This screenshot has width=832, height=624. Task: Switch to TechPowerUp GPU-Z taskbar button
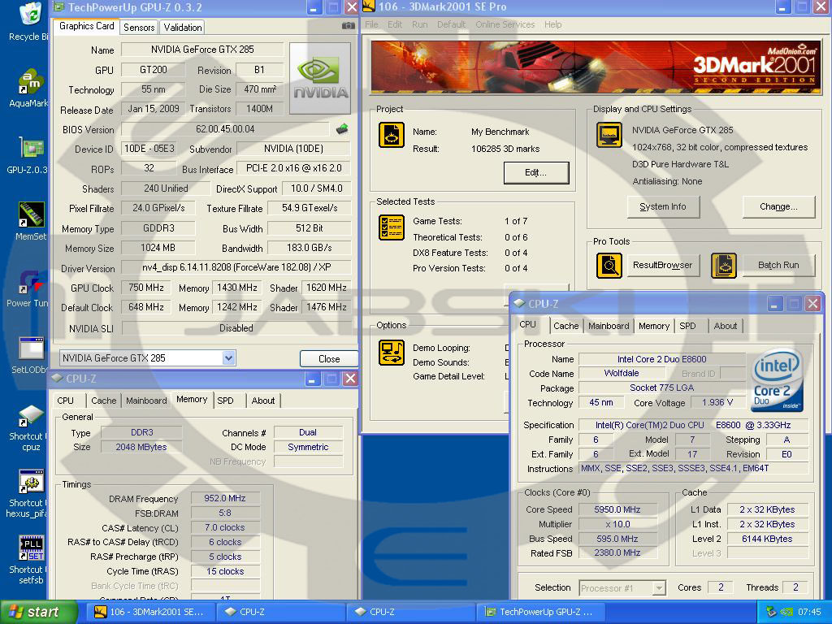pyautogui.click(x=539, y=612)
